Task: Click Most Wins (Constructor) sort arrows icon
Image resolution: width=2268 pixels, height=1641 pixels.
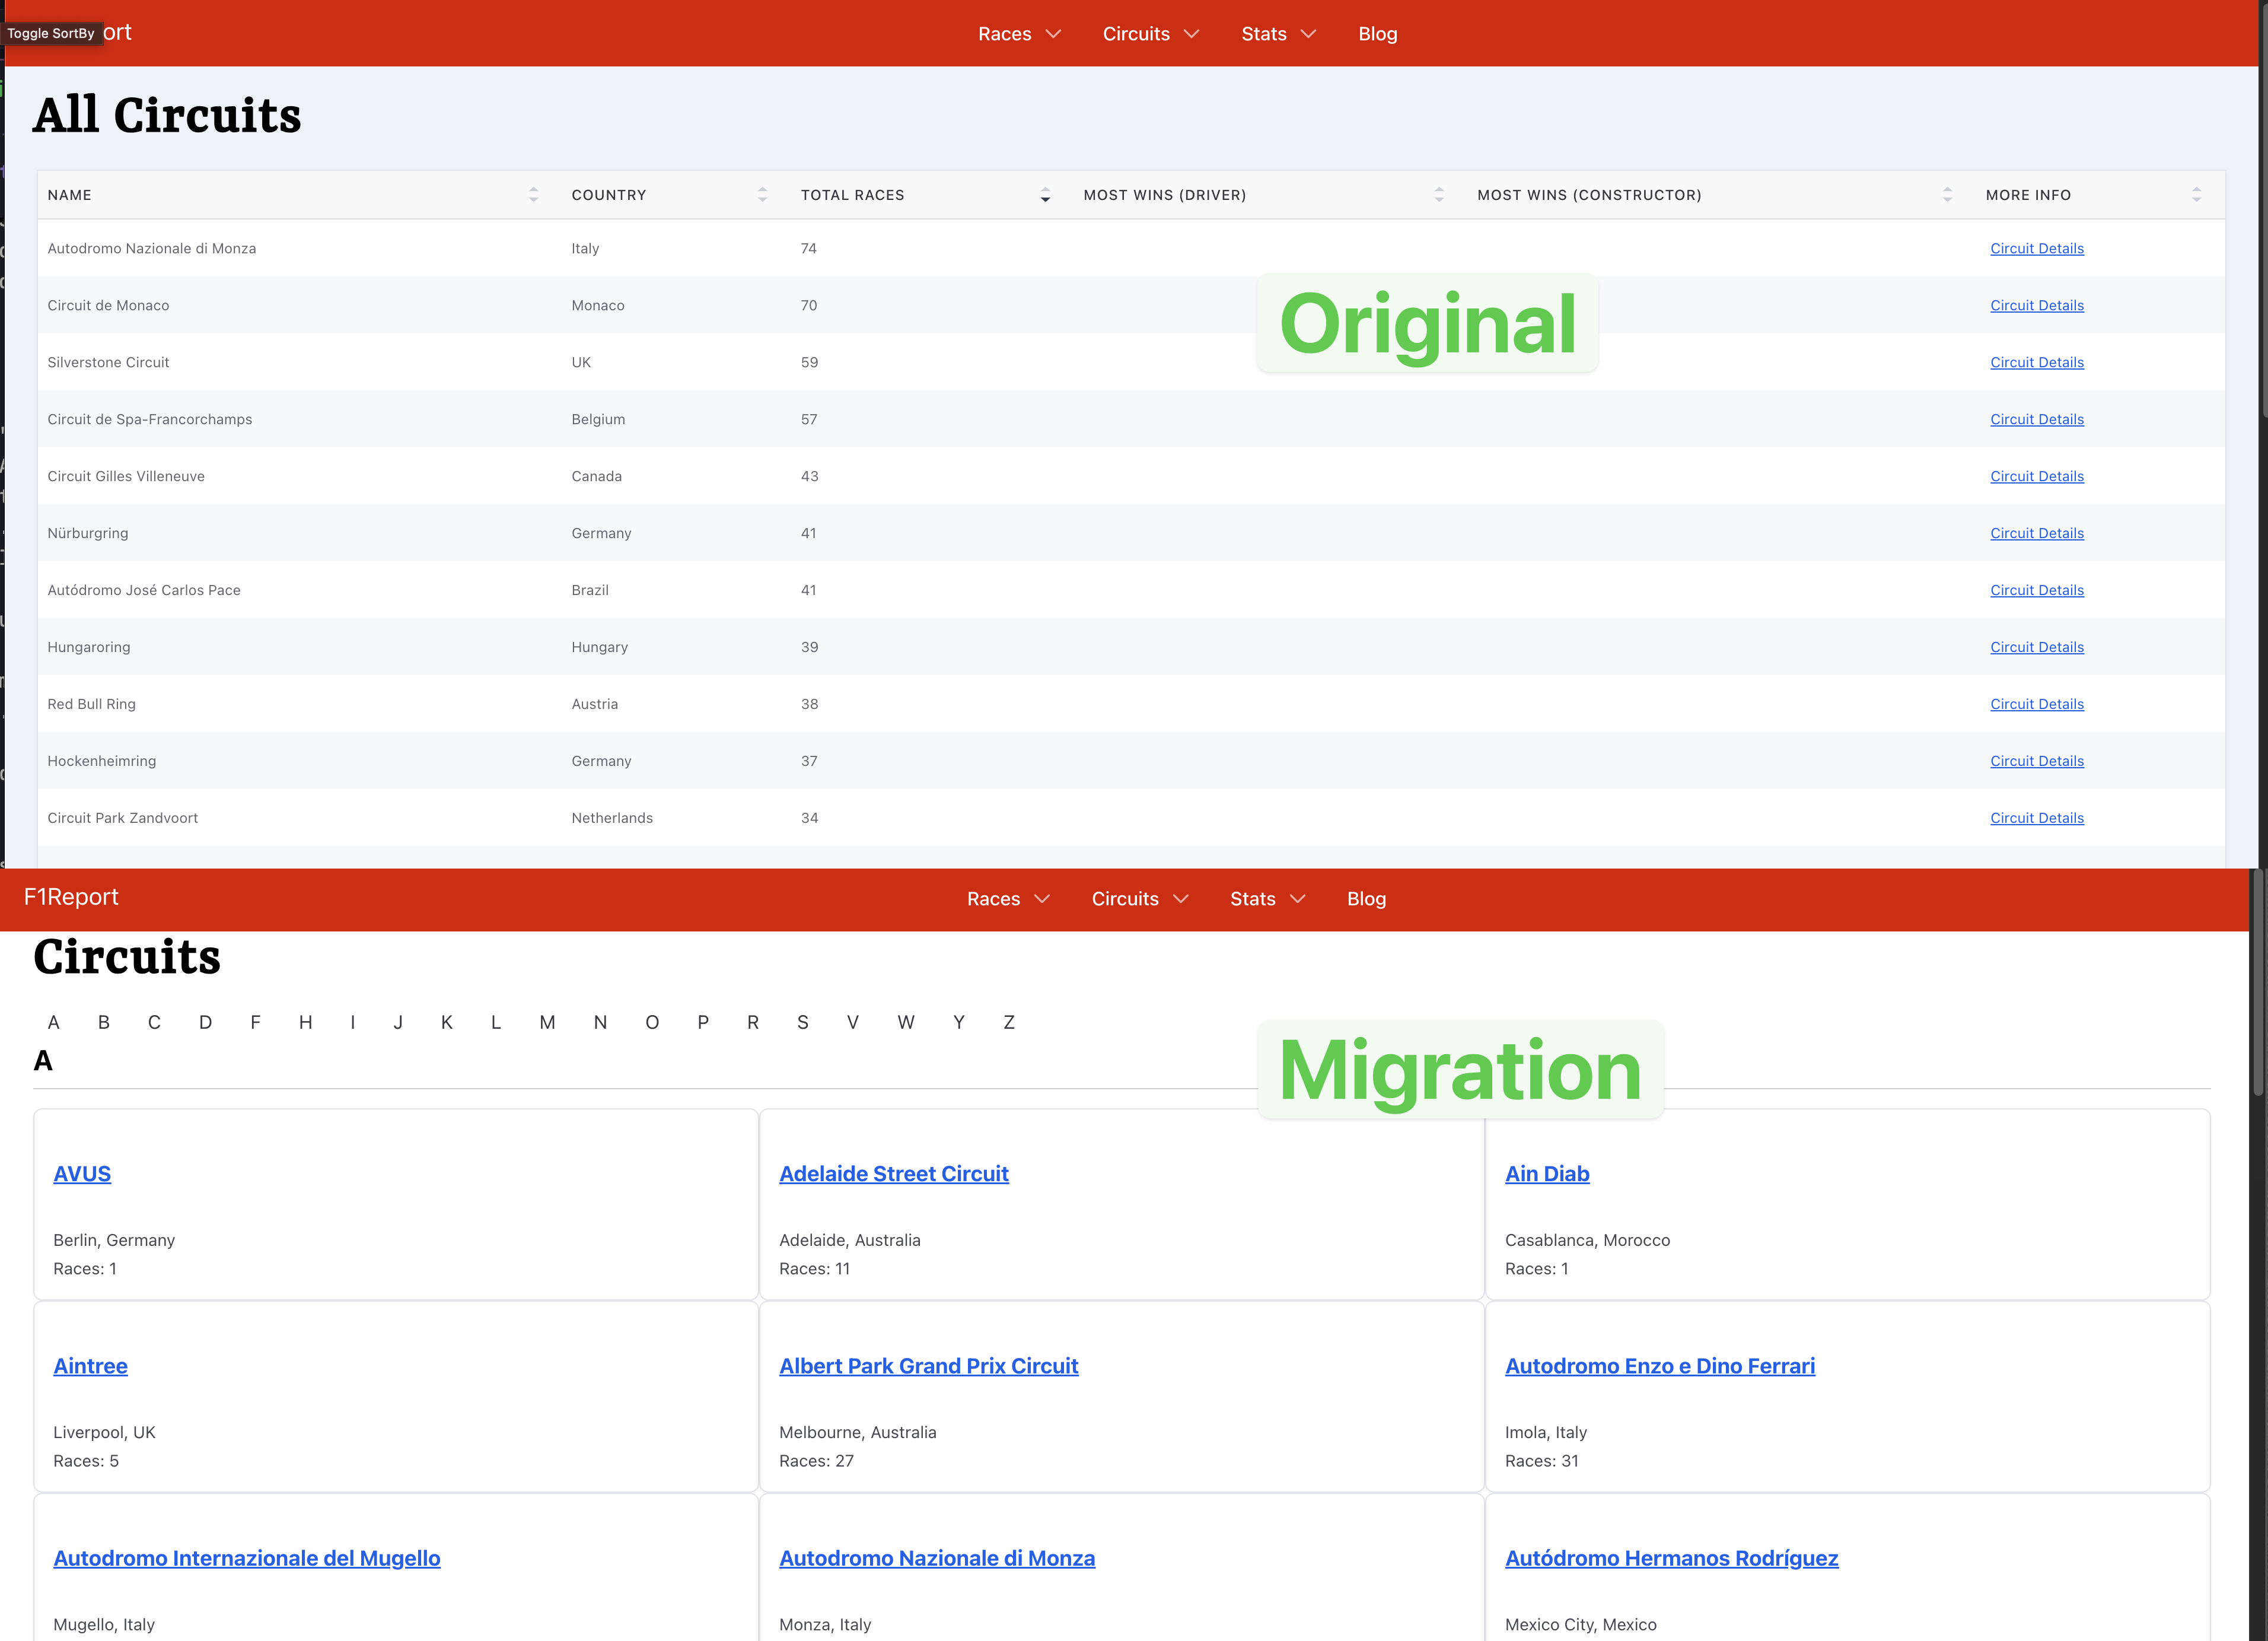Action: coord(1947,195)
